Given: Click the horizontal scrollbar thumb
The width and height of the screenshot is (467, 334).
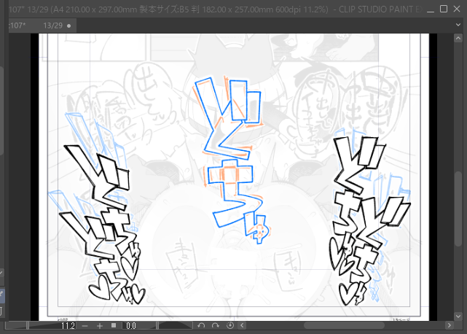Looking at the screenshot, I should 344,325.
